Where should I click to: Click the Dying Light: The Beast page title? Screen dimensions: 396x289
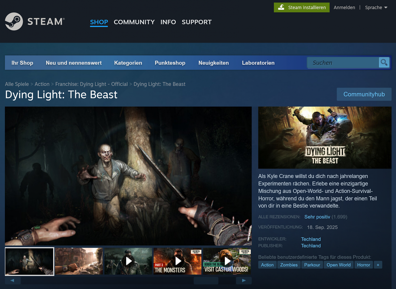click(61, 95)
